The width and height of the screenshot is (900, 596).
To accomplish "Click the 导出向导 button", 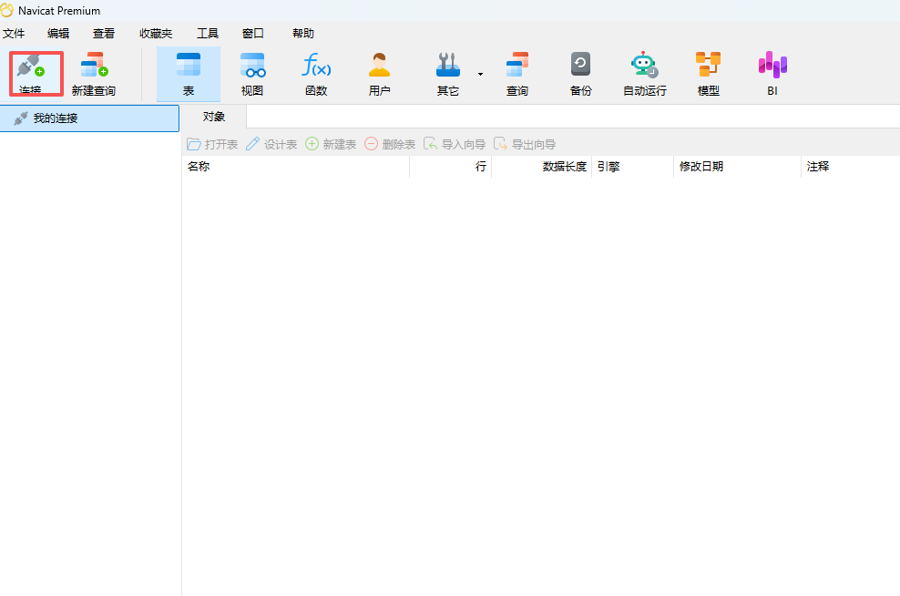I will click(x=525, y=144).
